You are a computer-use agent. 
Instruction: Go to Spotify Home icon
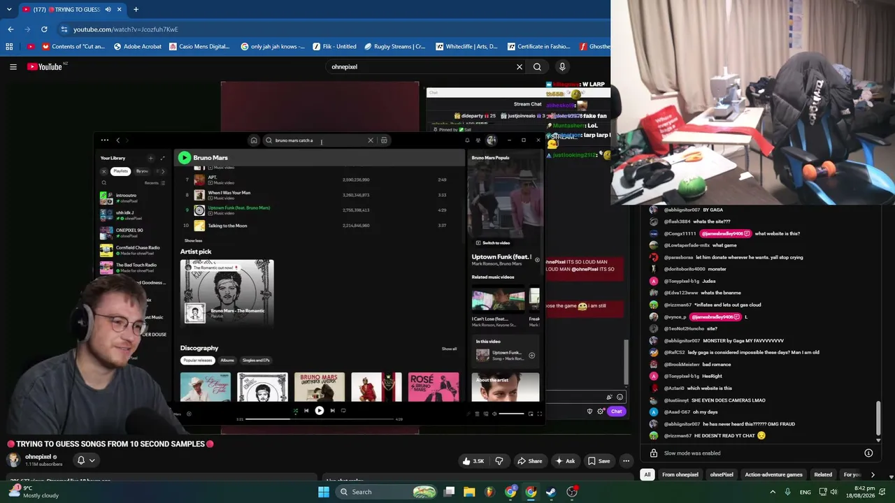tap(254, 140)
